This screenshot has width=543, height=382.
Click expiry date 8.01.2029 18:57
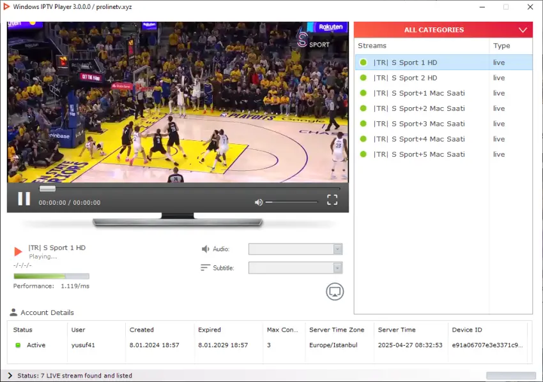223,345
